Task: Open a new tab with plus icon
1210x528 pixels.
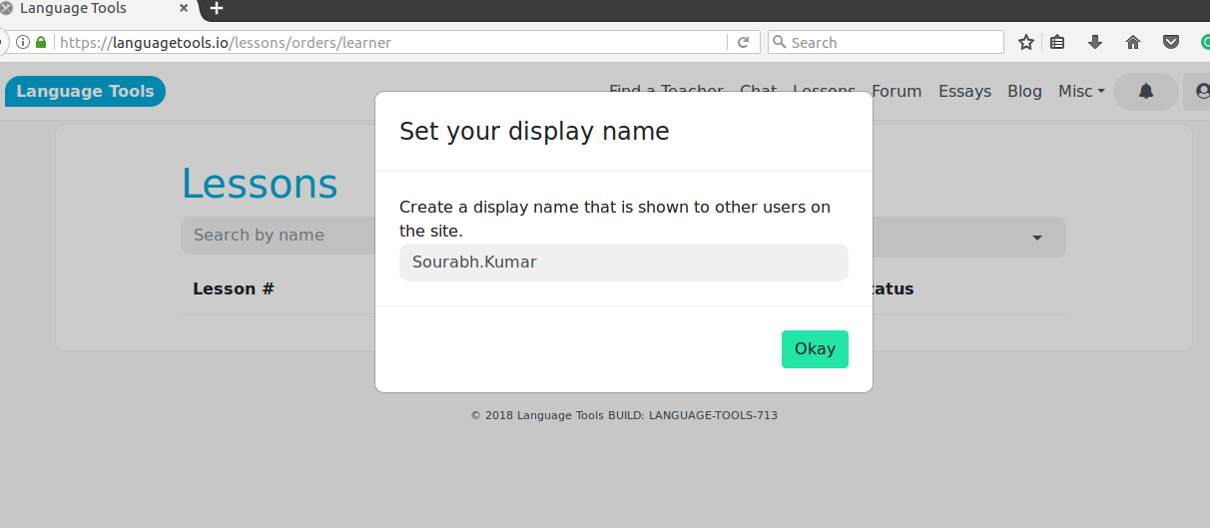Action: pyautogui.click(x=217, y=9)
